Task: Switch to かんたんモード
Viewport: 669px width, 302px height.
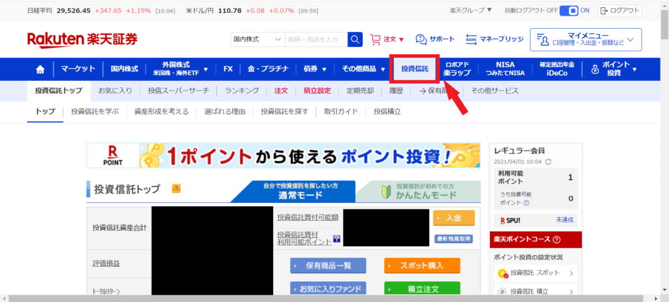Action: (x=420, y=191)
